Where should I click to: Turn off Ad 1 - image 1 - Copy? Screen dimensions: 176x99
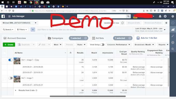click(10, 60)
